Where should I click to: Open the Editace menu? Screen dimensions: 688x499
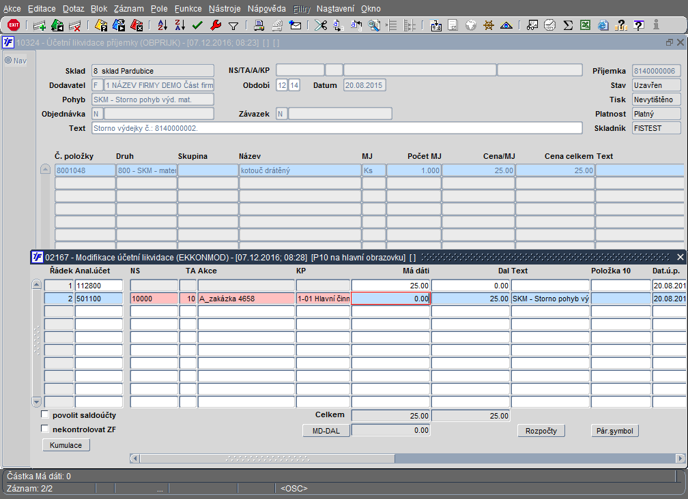42,9
